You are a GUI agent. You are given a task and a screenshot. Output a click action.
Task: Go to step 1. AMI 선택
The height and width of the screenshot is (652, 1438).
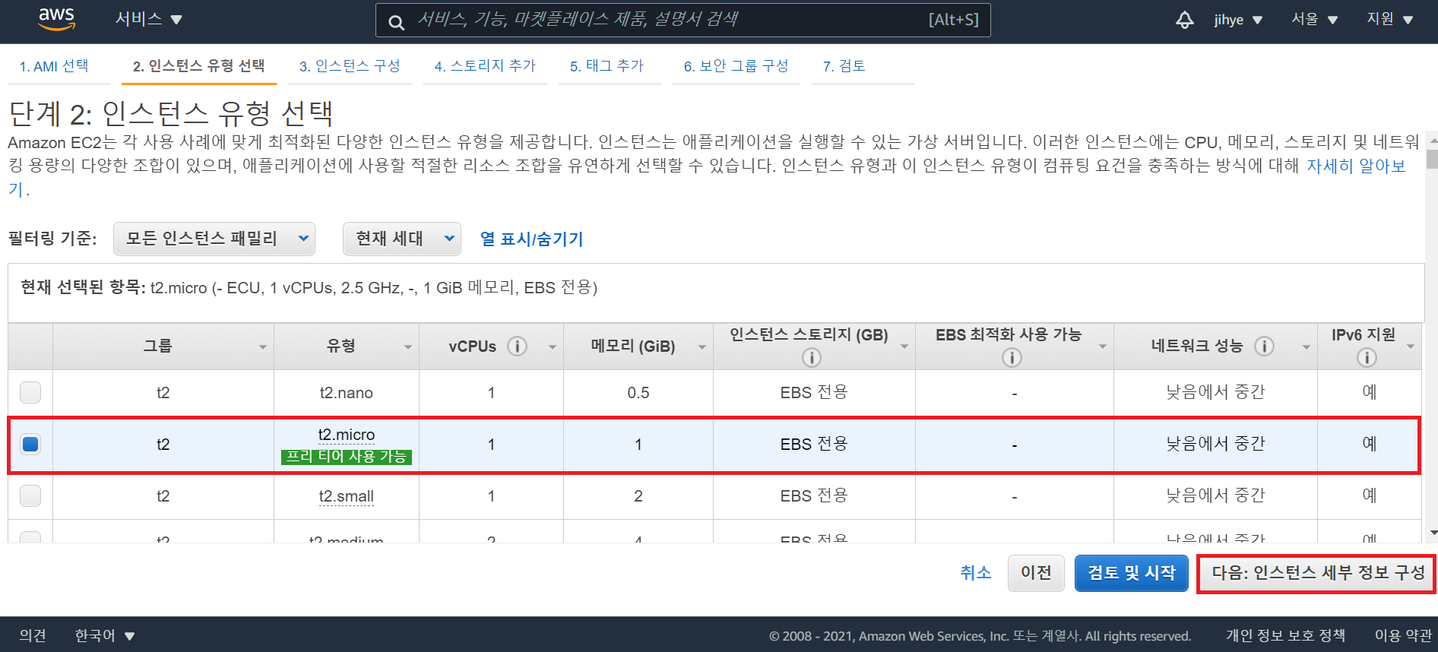click(54, 66)
